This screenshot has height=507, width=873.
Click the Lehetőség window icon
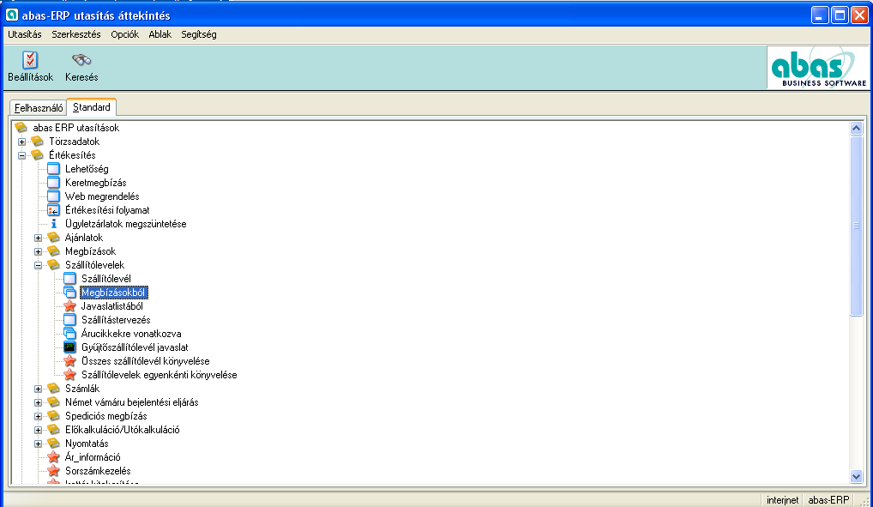click(x=53, y=169)
